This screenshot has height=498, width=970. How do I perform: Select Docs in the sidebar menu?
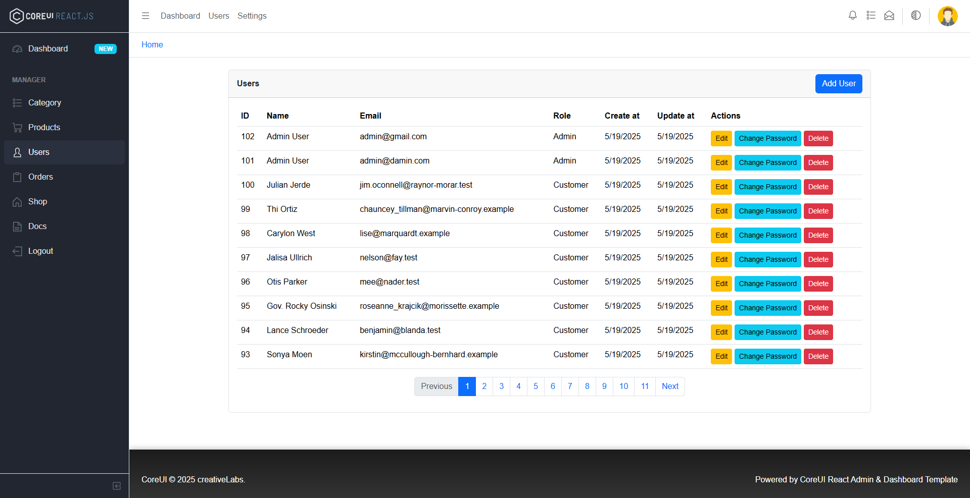[x=64, y=227]
